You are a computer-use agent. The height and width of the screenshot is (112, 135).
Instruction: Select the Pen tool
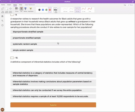coord(21,10)
